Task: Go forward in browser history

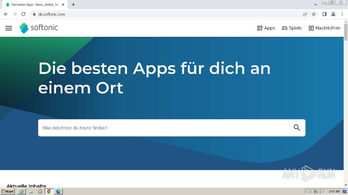Action: pyautogui.click(x=15, y=14)
